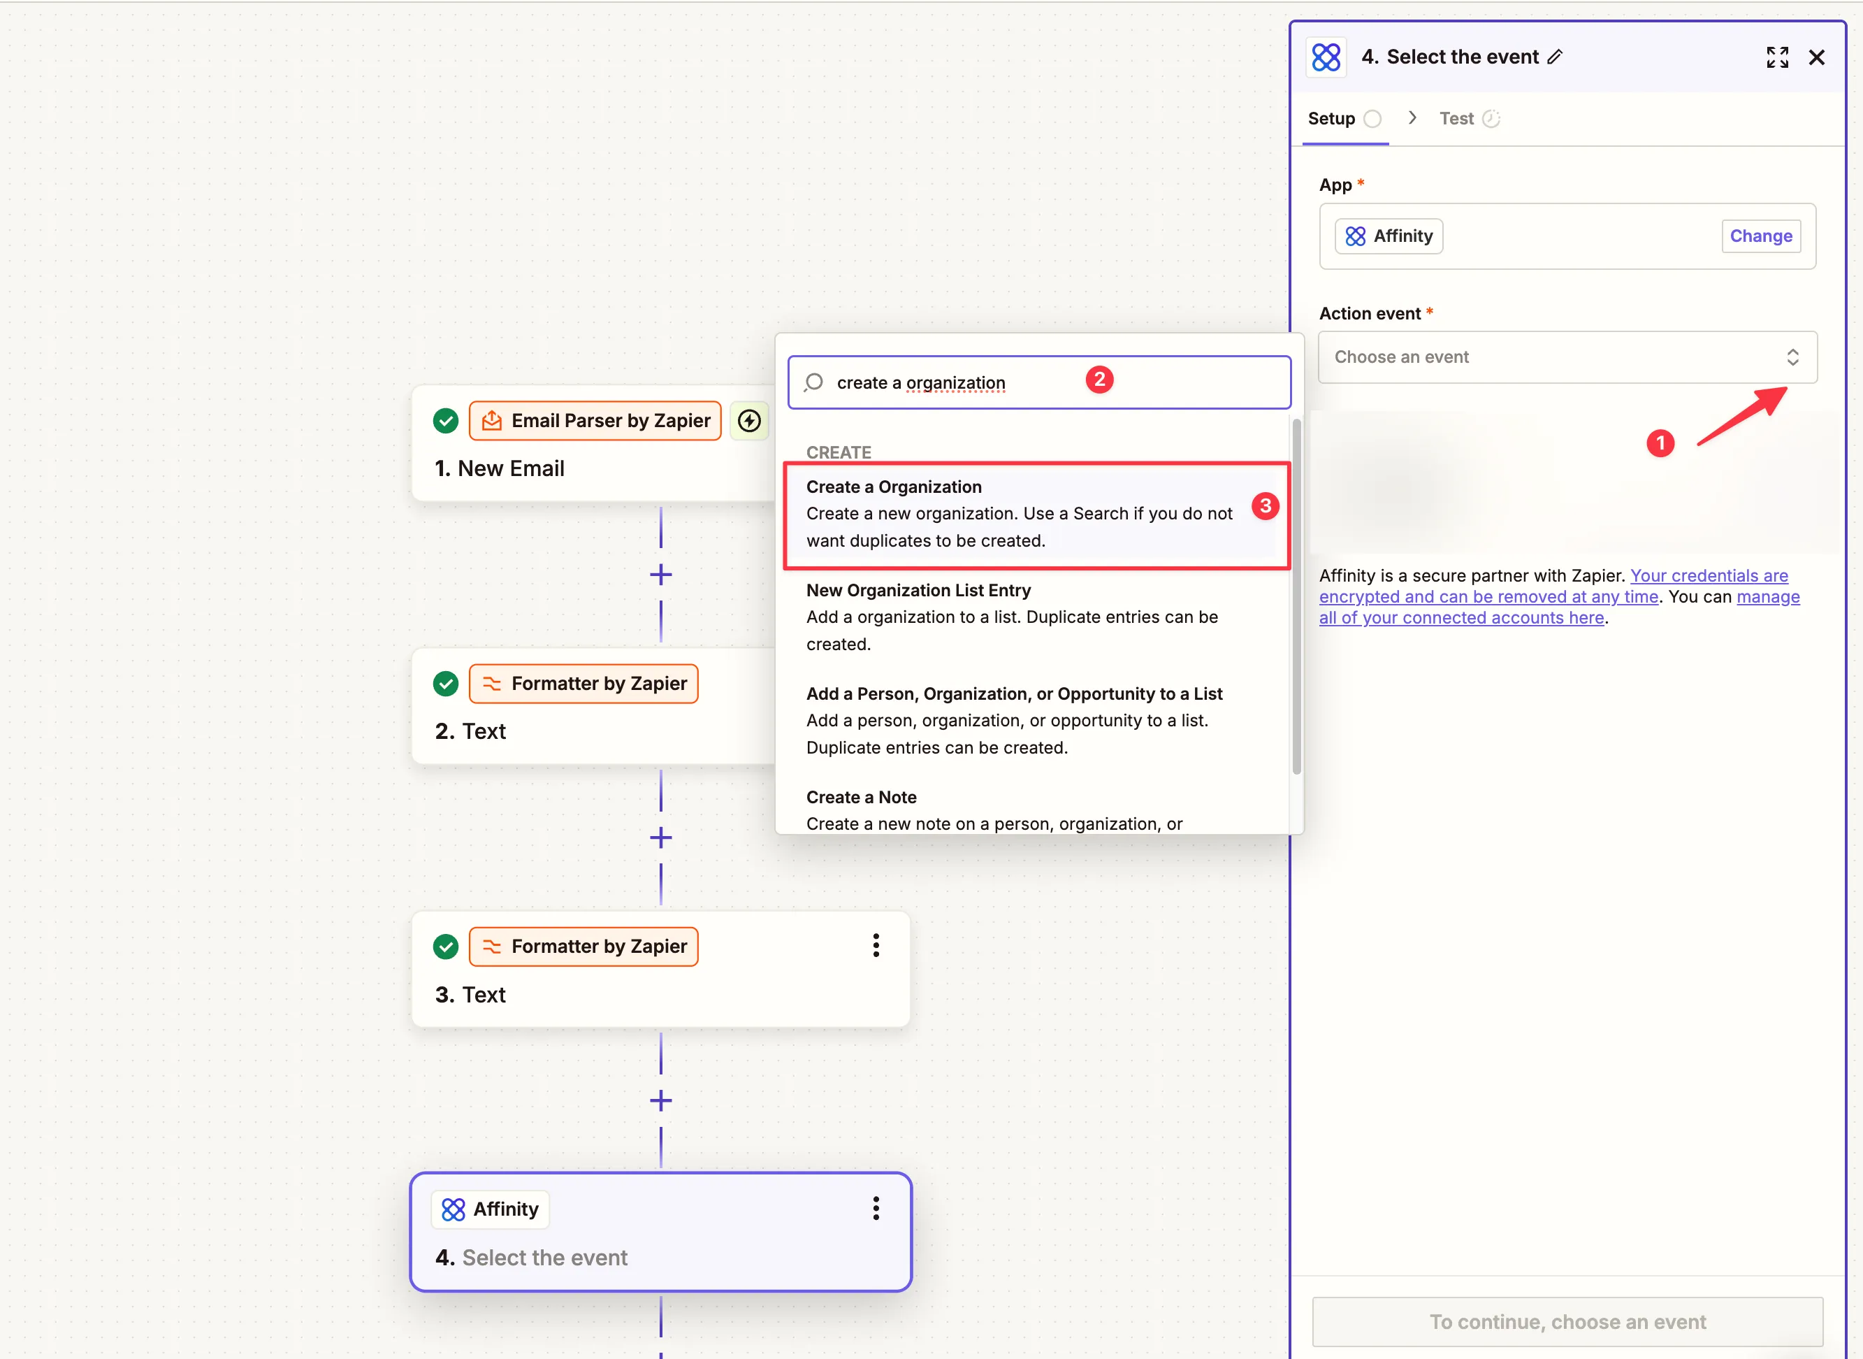Click the Affinity app chip in App field
The height and width of the screenshot is (1359, 1863).
point(1389,236)
